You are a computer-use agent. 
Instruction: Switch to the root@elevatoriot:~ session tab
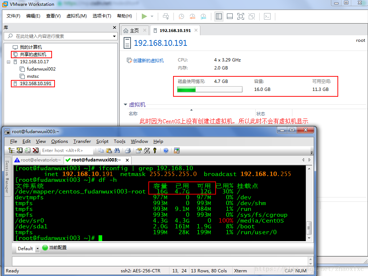[x=37, y=160]
